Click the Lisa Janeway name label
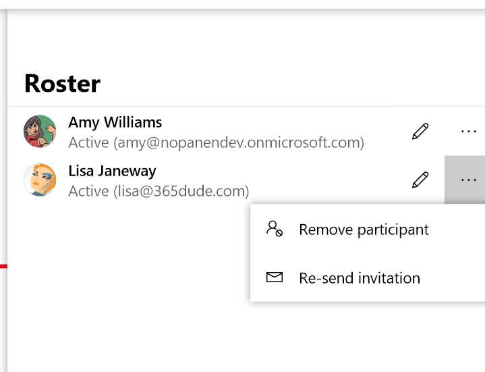This screenshot has width=485, height=372. click(x=112, y=171)
